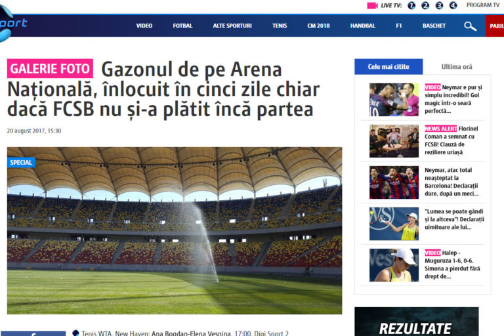Click Live TV channel 2 icon
The width and height of the screenshot is (504, 336).
point(425,5)
